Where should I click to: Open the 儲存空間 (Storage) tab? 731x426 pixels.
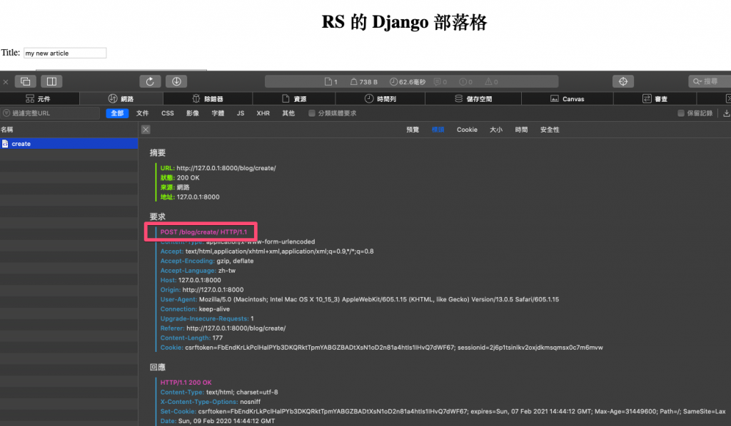pyautogui.click(x=473, y=98)
